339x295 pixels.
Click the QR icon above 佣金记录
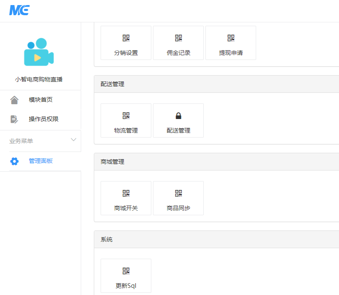[178, 38]
